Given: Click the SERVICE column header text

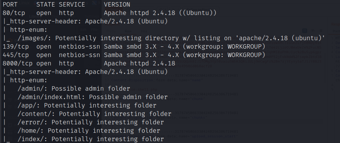Looking at the screenshot, I should point(72,5).
